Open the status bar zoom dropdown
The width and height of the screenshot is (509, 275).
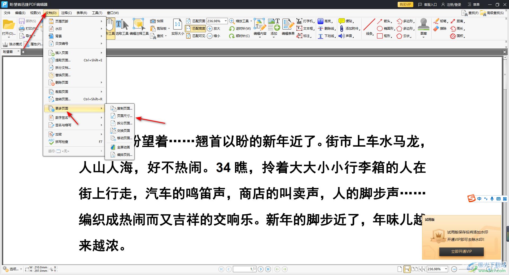click(446, 269)
